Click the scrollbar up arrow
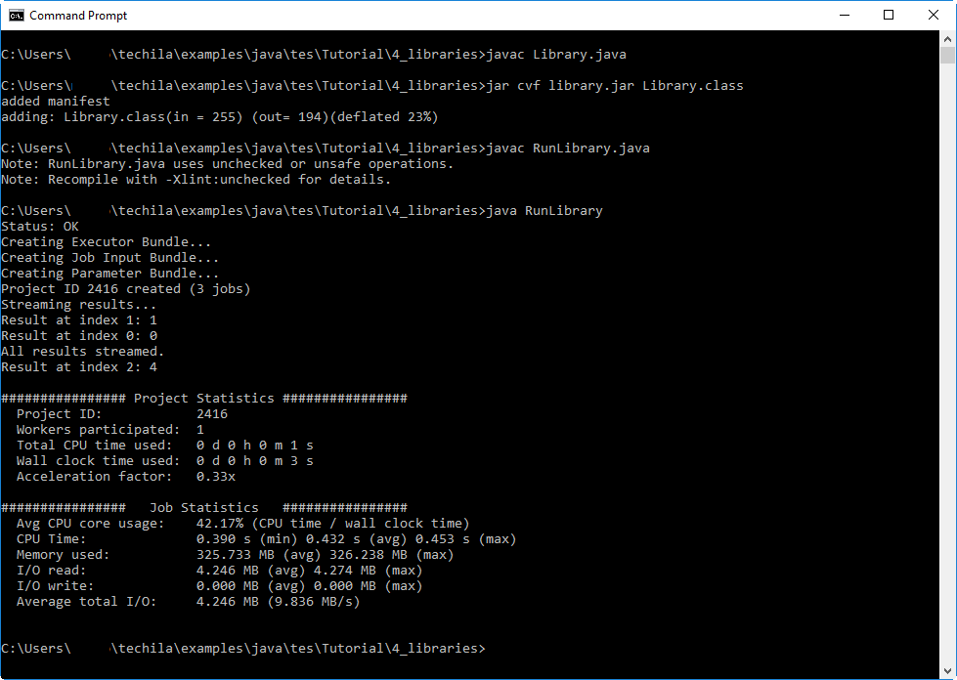957x680 pixels. (x=947, y=39)
